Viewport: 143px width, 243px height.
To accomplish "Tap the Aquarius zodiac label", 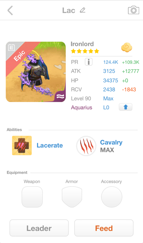I will point(81,108).
